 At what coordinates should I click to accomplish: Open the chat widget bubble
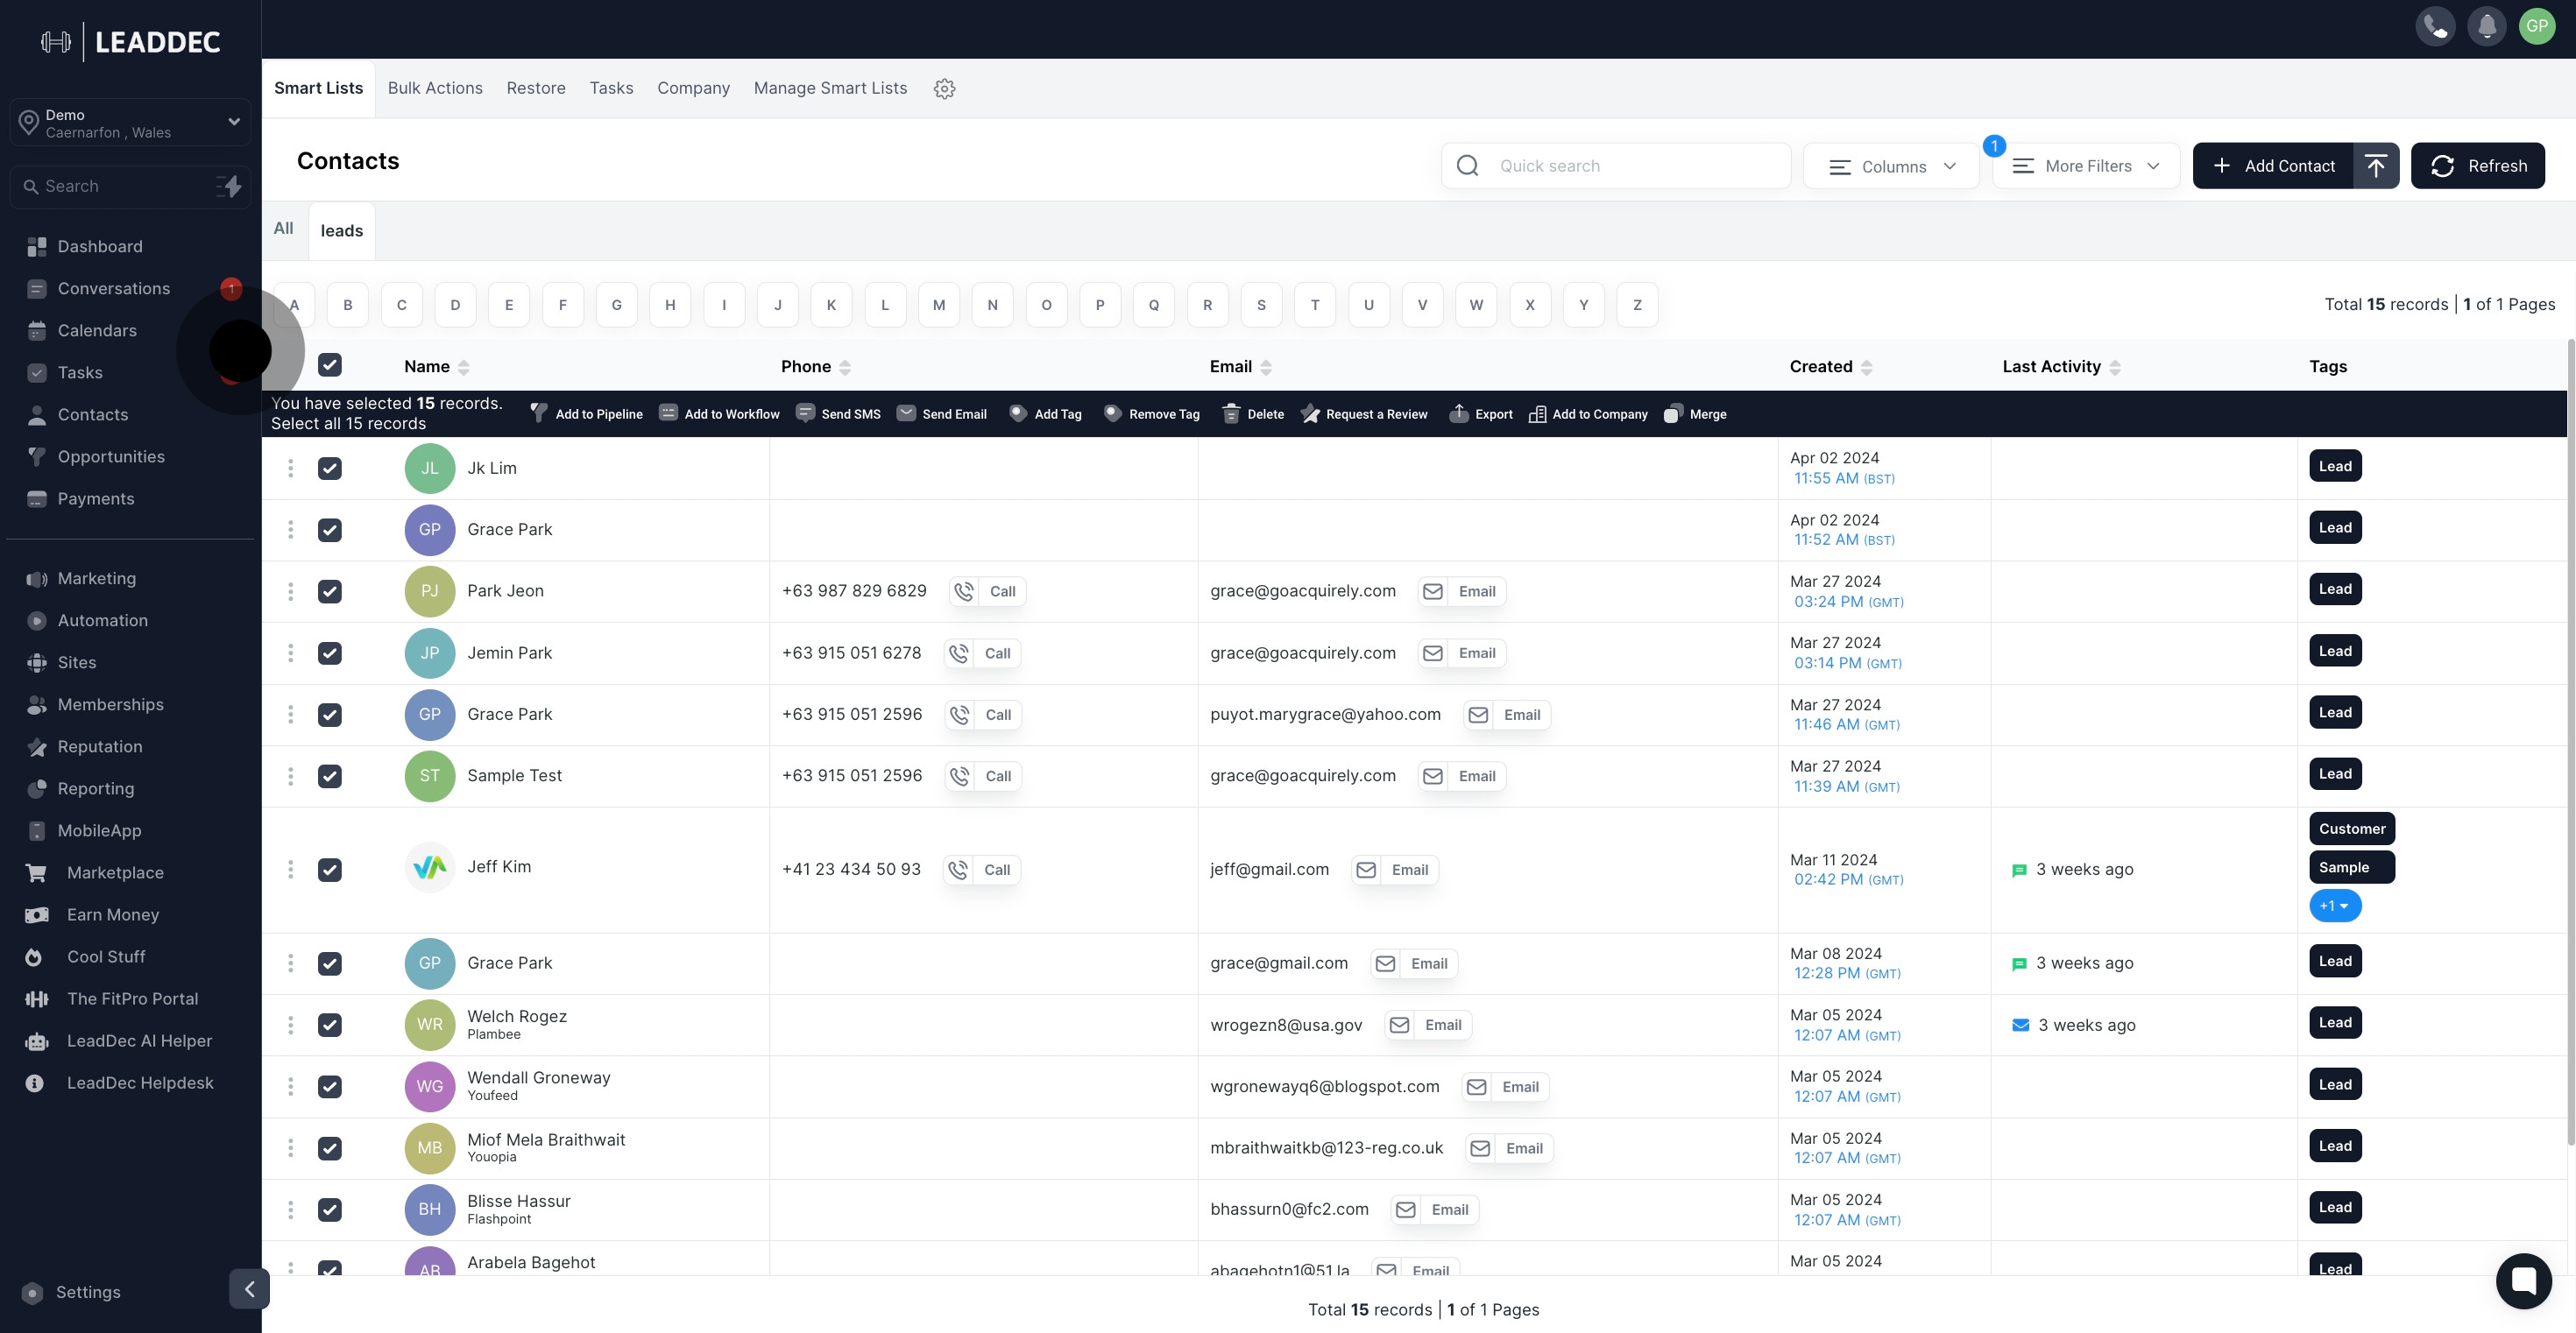tap(2523, 1280)
